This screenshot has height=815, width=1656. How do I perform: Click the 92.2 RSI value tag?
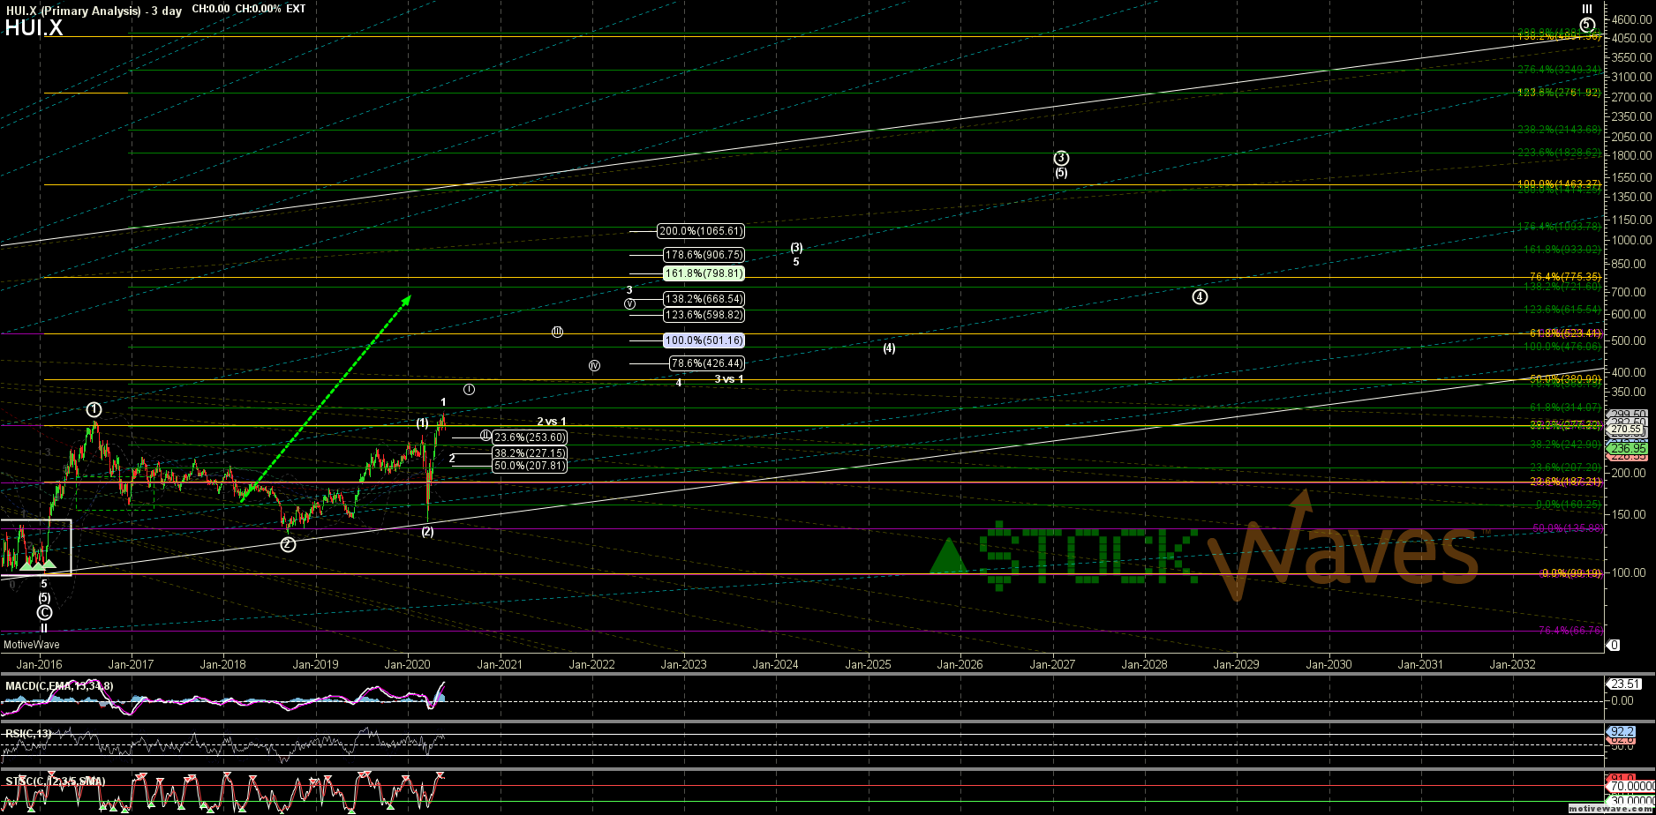1622,732
